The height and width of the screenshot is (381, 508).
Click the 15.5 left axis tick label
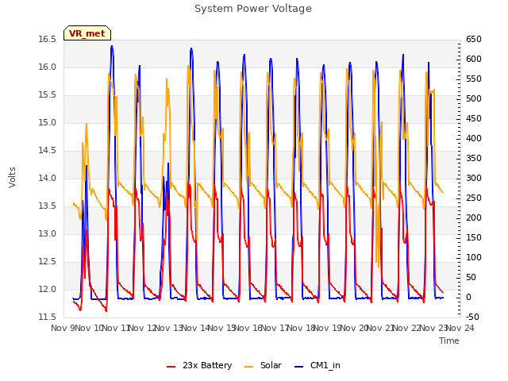[x=48, y=95]
